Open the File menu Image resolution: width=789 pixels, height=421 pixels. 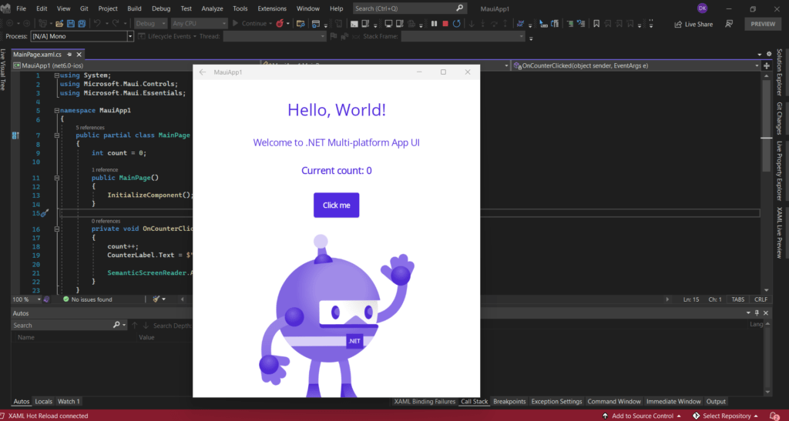click(x=21, y=8)
